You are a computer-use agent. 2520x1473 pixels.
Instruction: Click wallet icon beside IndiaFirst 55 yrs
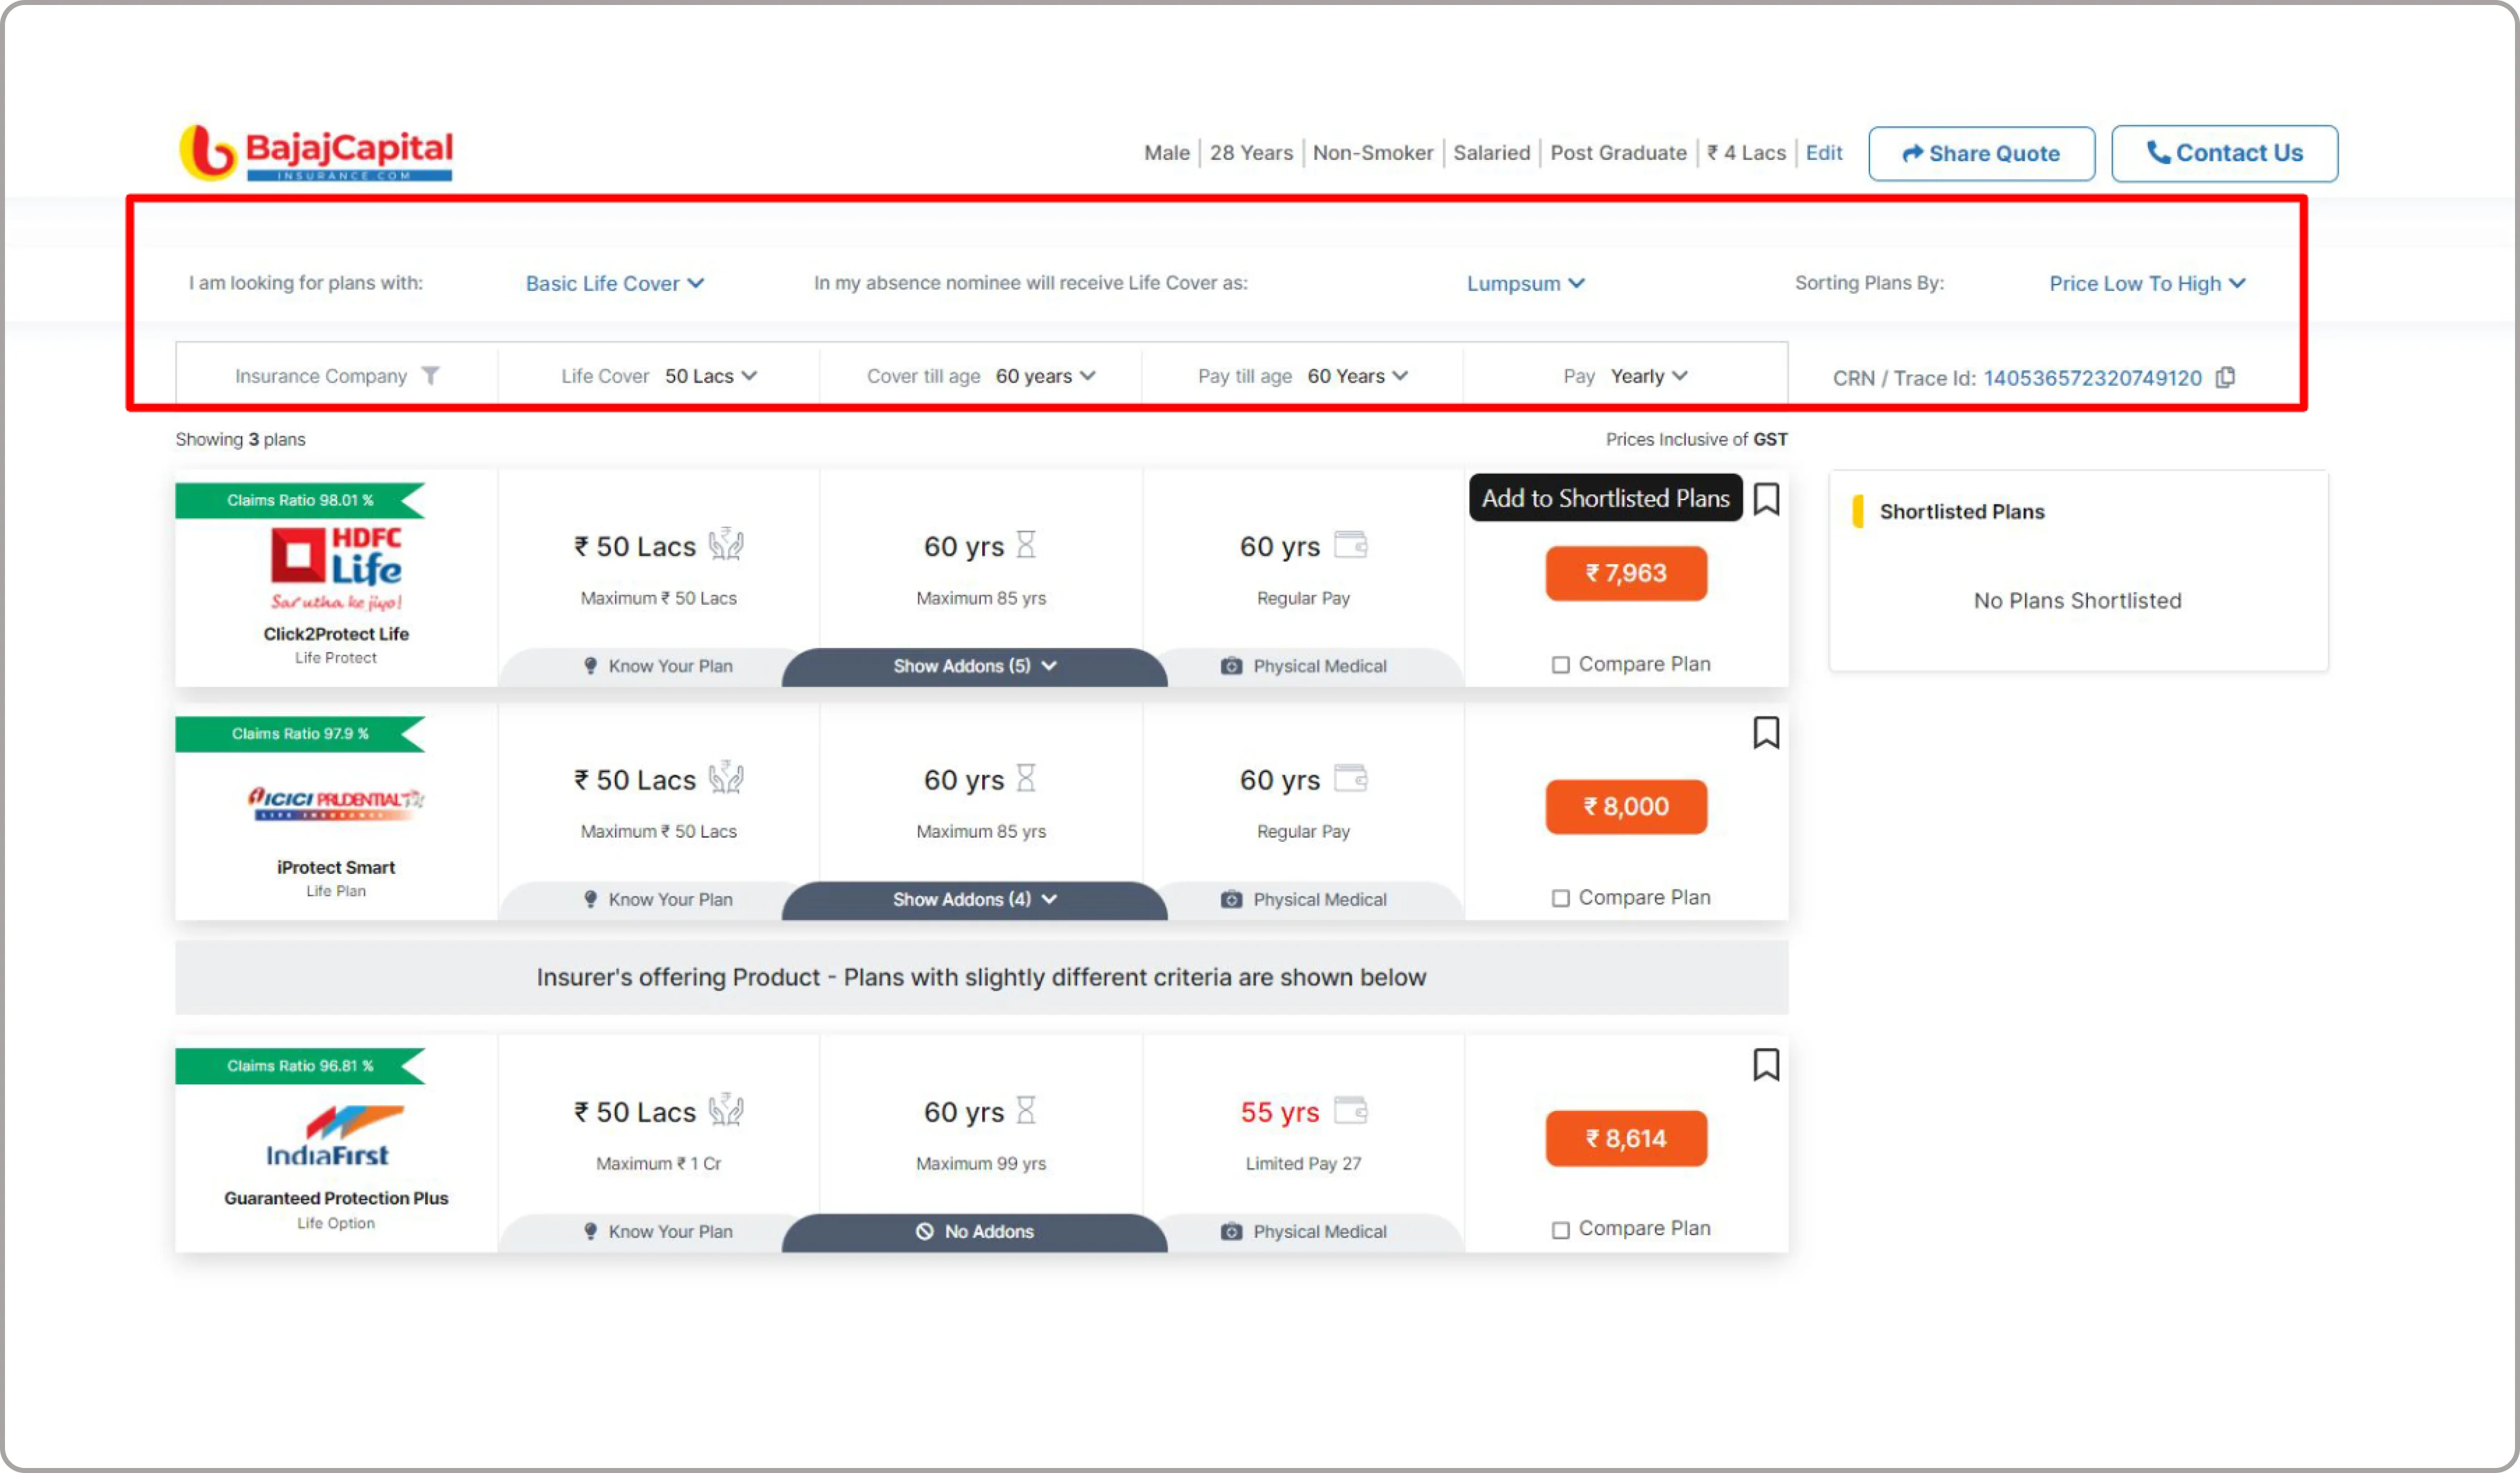pos(1351,1110)
